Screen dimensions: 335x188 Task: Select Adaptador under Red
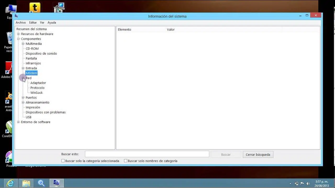click(38, 83)
